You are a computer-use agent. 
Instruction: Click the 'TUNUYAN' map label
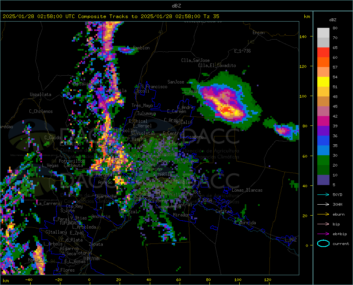coord(91,259)
